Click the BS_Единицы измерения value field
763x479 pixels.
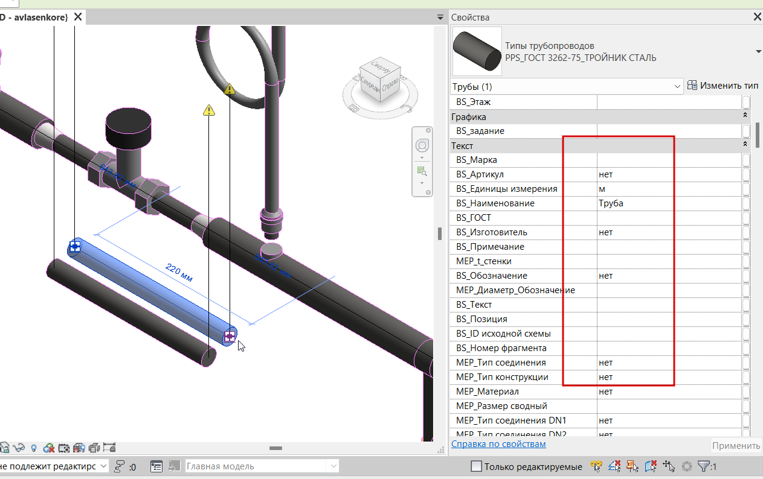click(x=669, y=189)
